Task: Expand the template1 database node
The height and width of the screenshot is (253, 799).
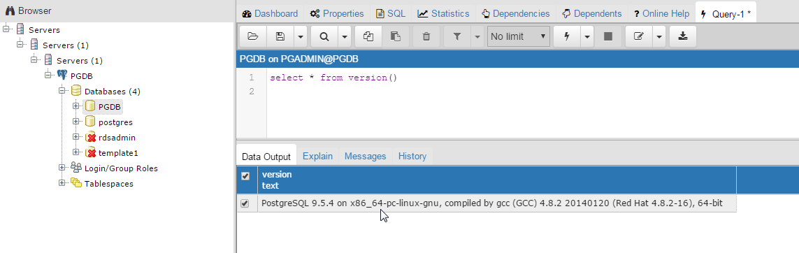Action: coord(76,152)
